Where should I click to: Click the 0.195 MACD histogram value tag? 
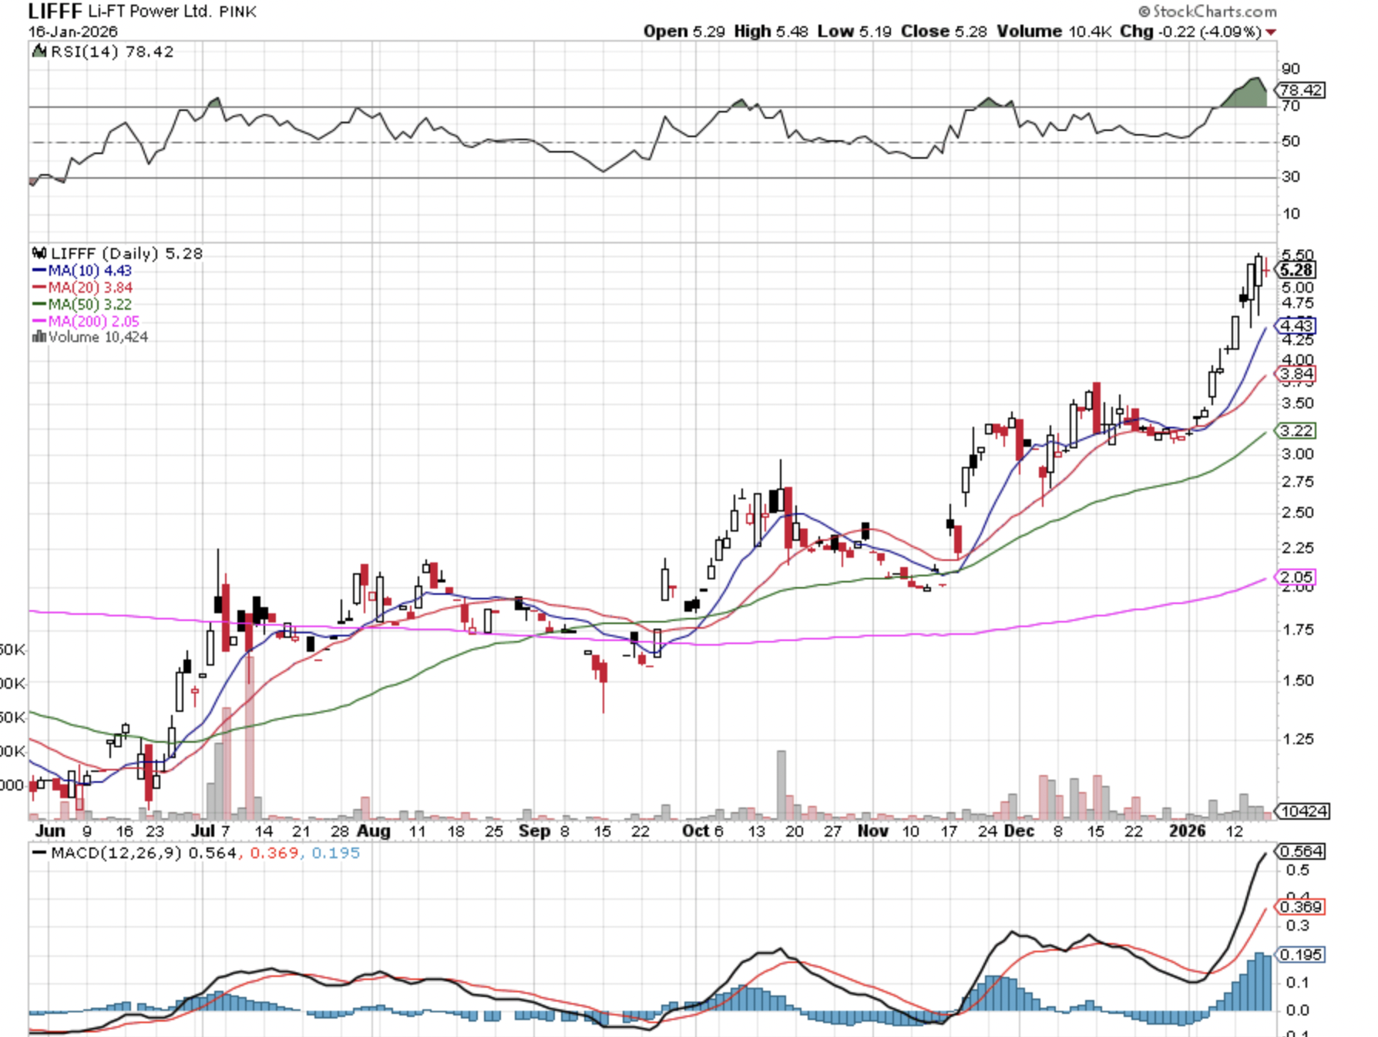tap(1301, 955)
